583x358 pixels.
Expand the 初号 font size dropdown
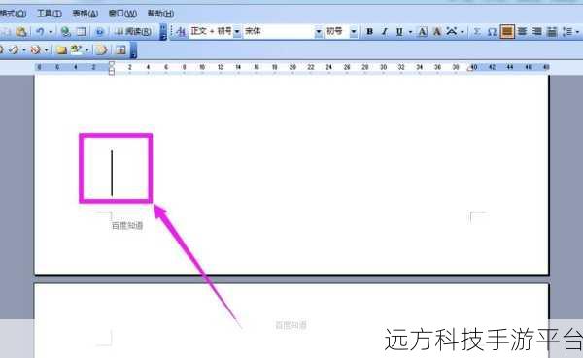(354, 32)
